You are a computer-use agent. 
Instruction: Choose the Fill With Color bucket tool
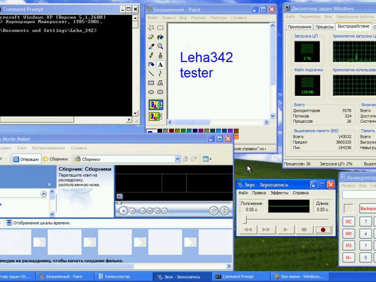(160, 37)
